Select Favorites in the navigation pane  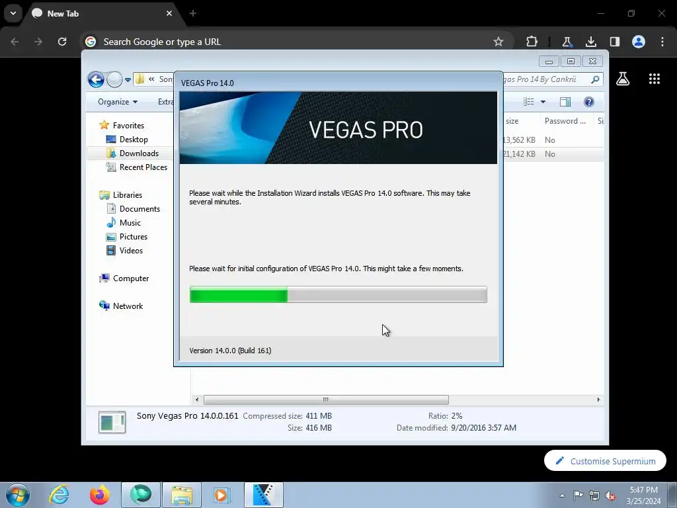coord(128,125)
